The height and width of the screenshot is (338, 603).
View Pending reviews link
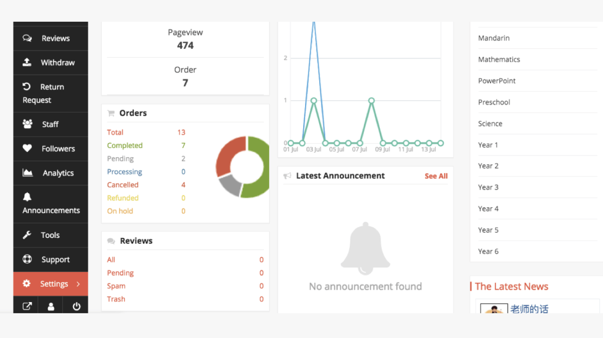click(120, 273)
